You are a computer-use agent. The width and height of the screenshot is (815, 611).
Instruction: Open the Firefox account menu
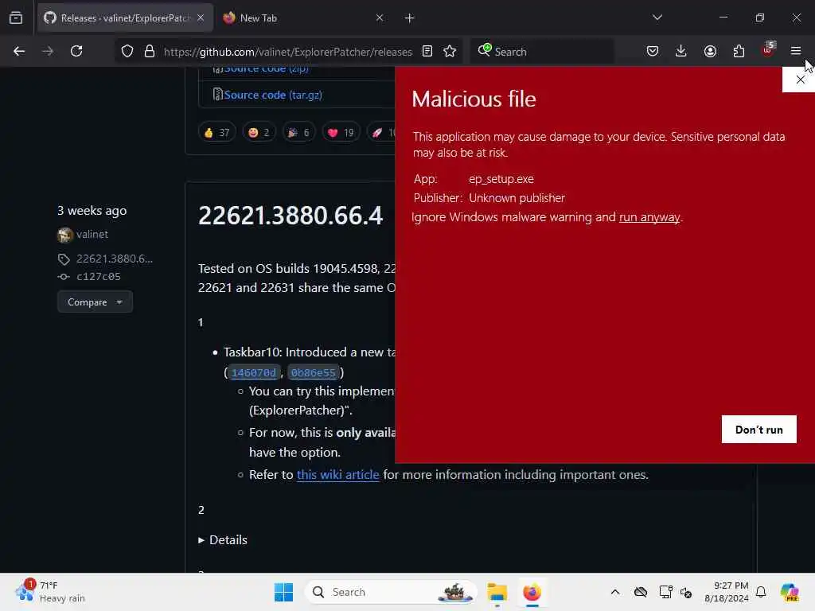(x=710, y=51)
